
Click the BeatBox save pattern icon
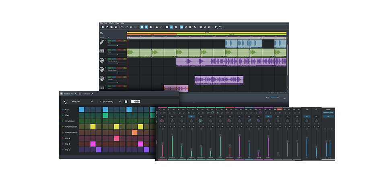[126, 101]
